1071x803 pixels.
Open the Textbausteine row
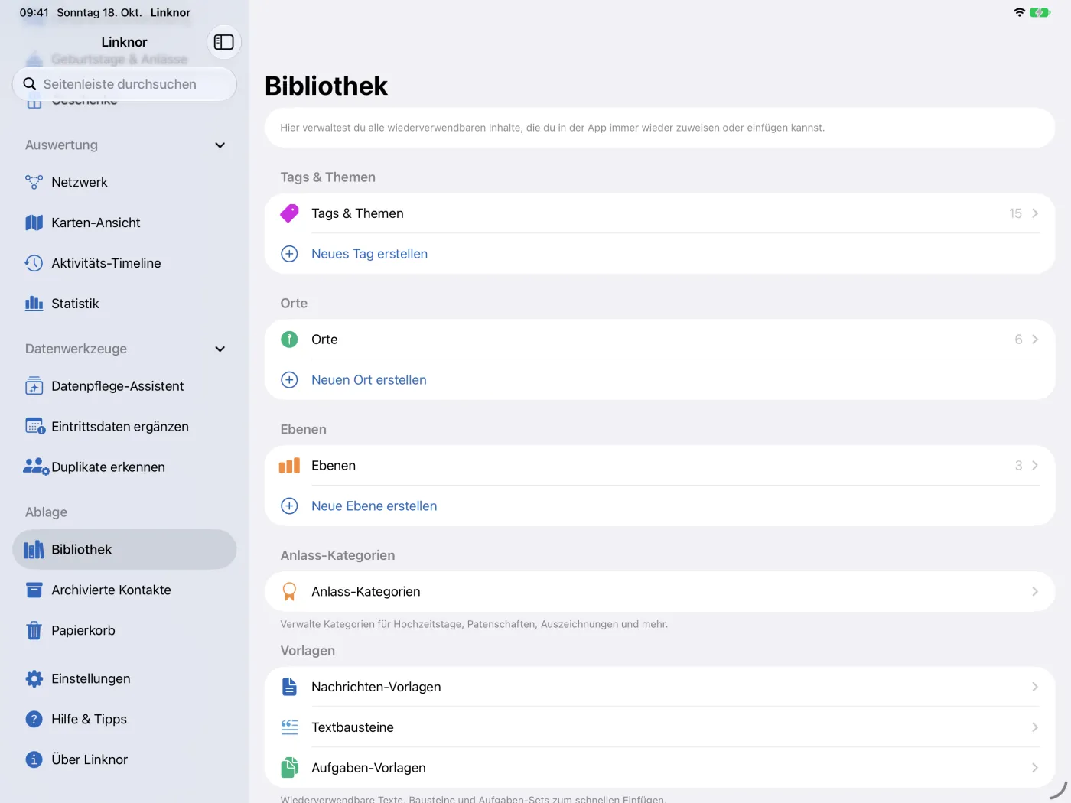[659, 727]
